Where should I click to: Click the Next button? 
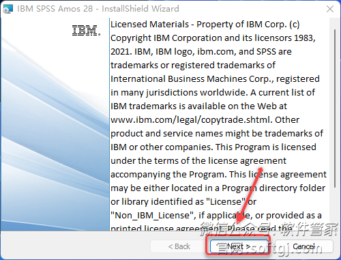239,246
